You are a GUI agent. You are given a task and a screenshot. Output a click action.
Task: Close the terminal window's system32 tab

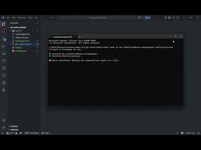click(75, 37)
